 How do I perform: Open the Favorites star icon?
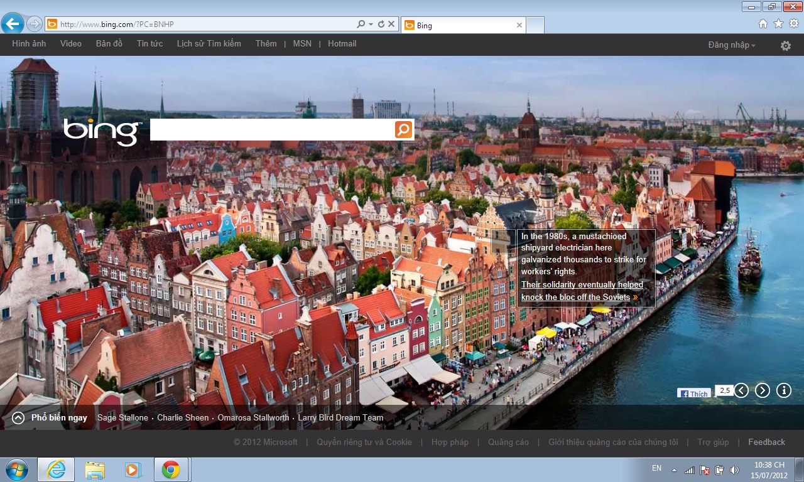[778, 24]
